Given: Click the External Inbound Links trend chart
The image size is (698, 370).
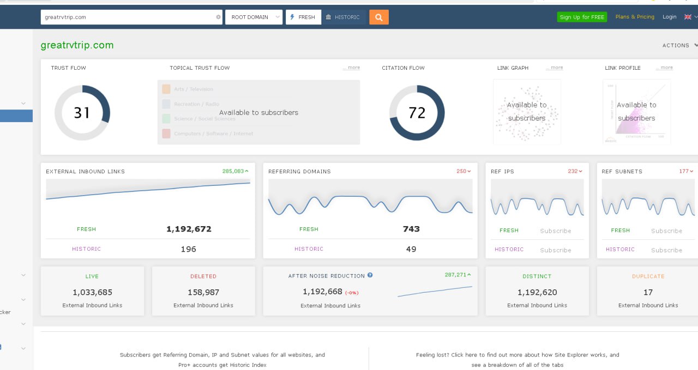Looking at the screenshot, I should pos(148,190).
